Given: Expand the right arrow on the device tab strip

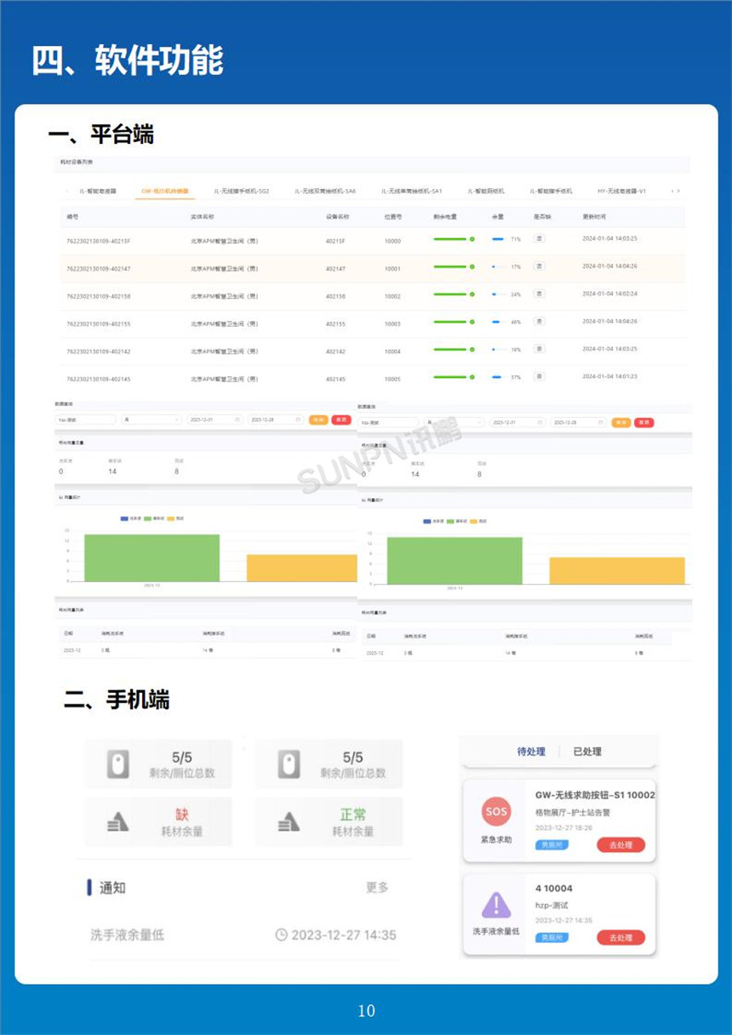Looking at the screenshot, I should pos(679,191).
